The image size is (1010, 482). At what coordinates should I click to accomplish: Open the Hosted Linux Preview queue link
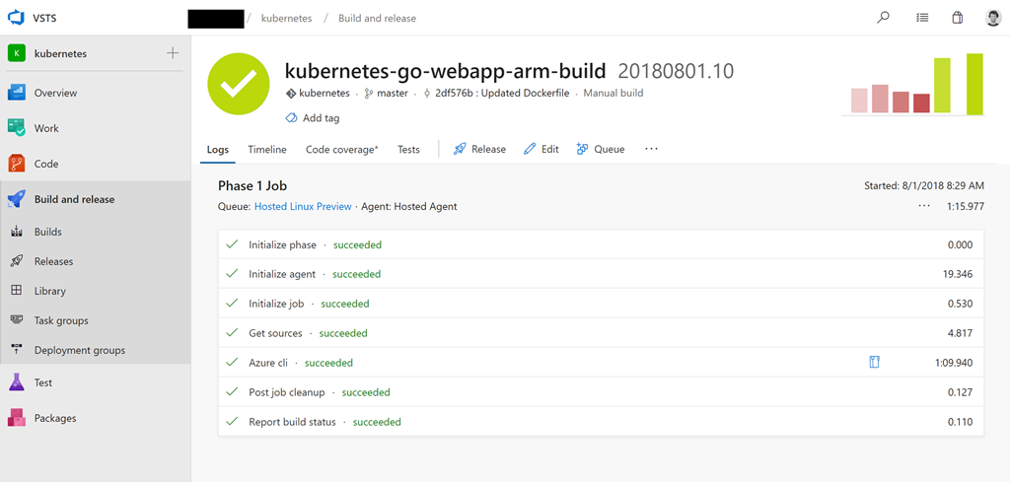pos(303,207)
